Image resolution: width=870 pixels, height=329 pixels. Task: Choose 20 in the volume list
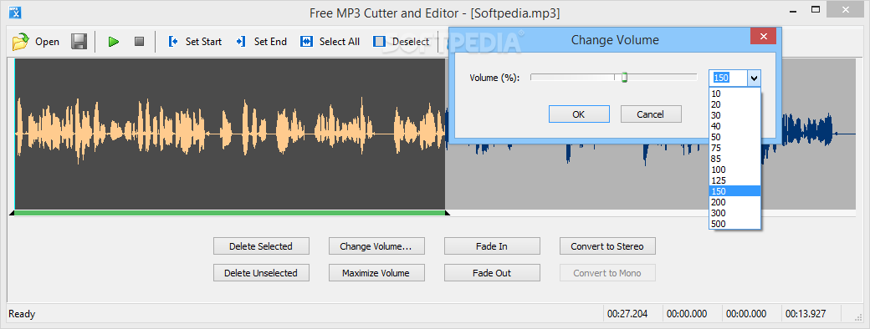734,104
